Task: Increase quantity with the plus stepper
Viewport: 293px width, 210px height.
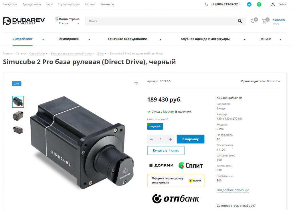Action: point(170,139)
